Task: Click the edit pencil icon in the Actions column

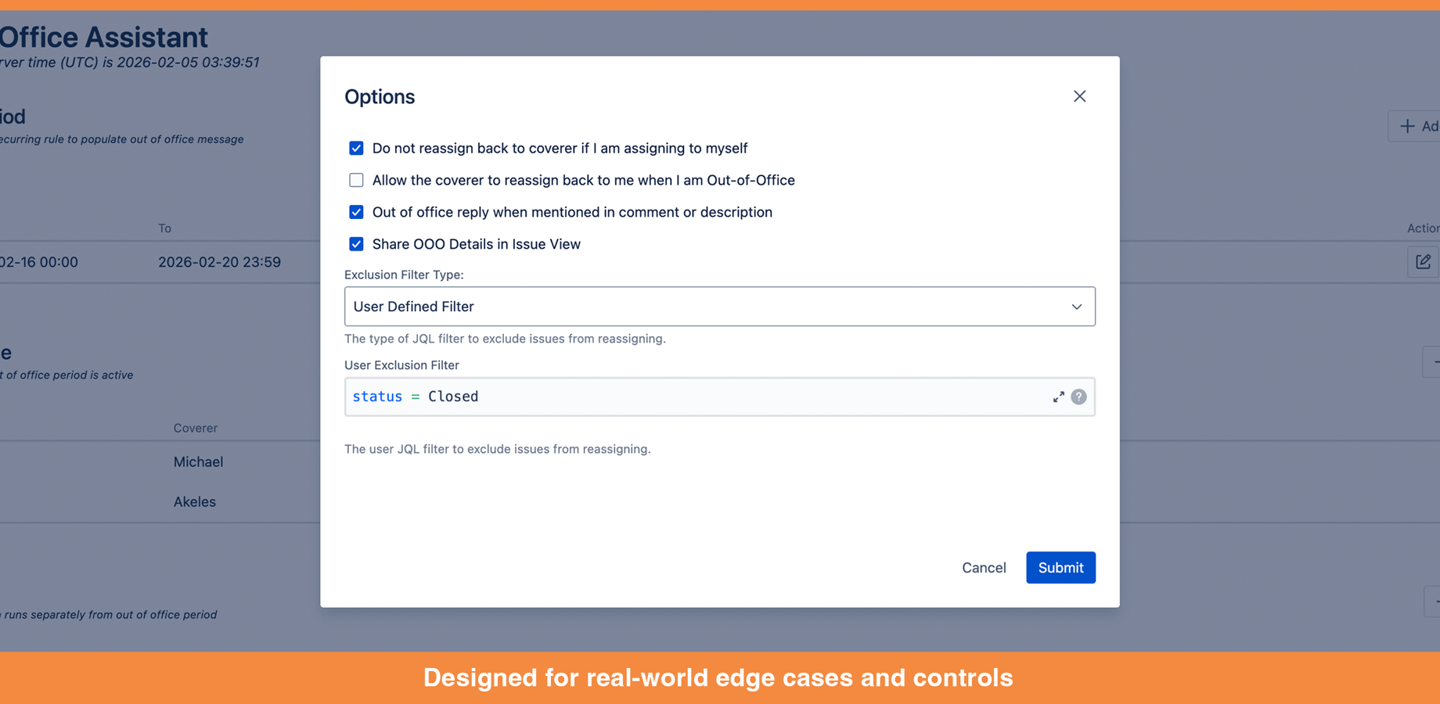Action: 1423,261
